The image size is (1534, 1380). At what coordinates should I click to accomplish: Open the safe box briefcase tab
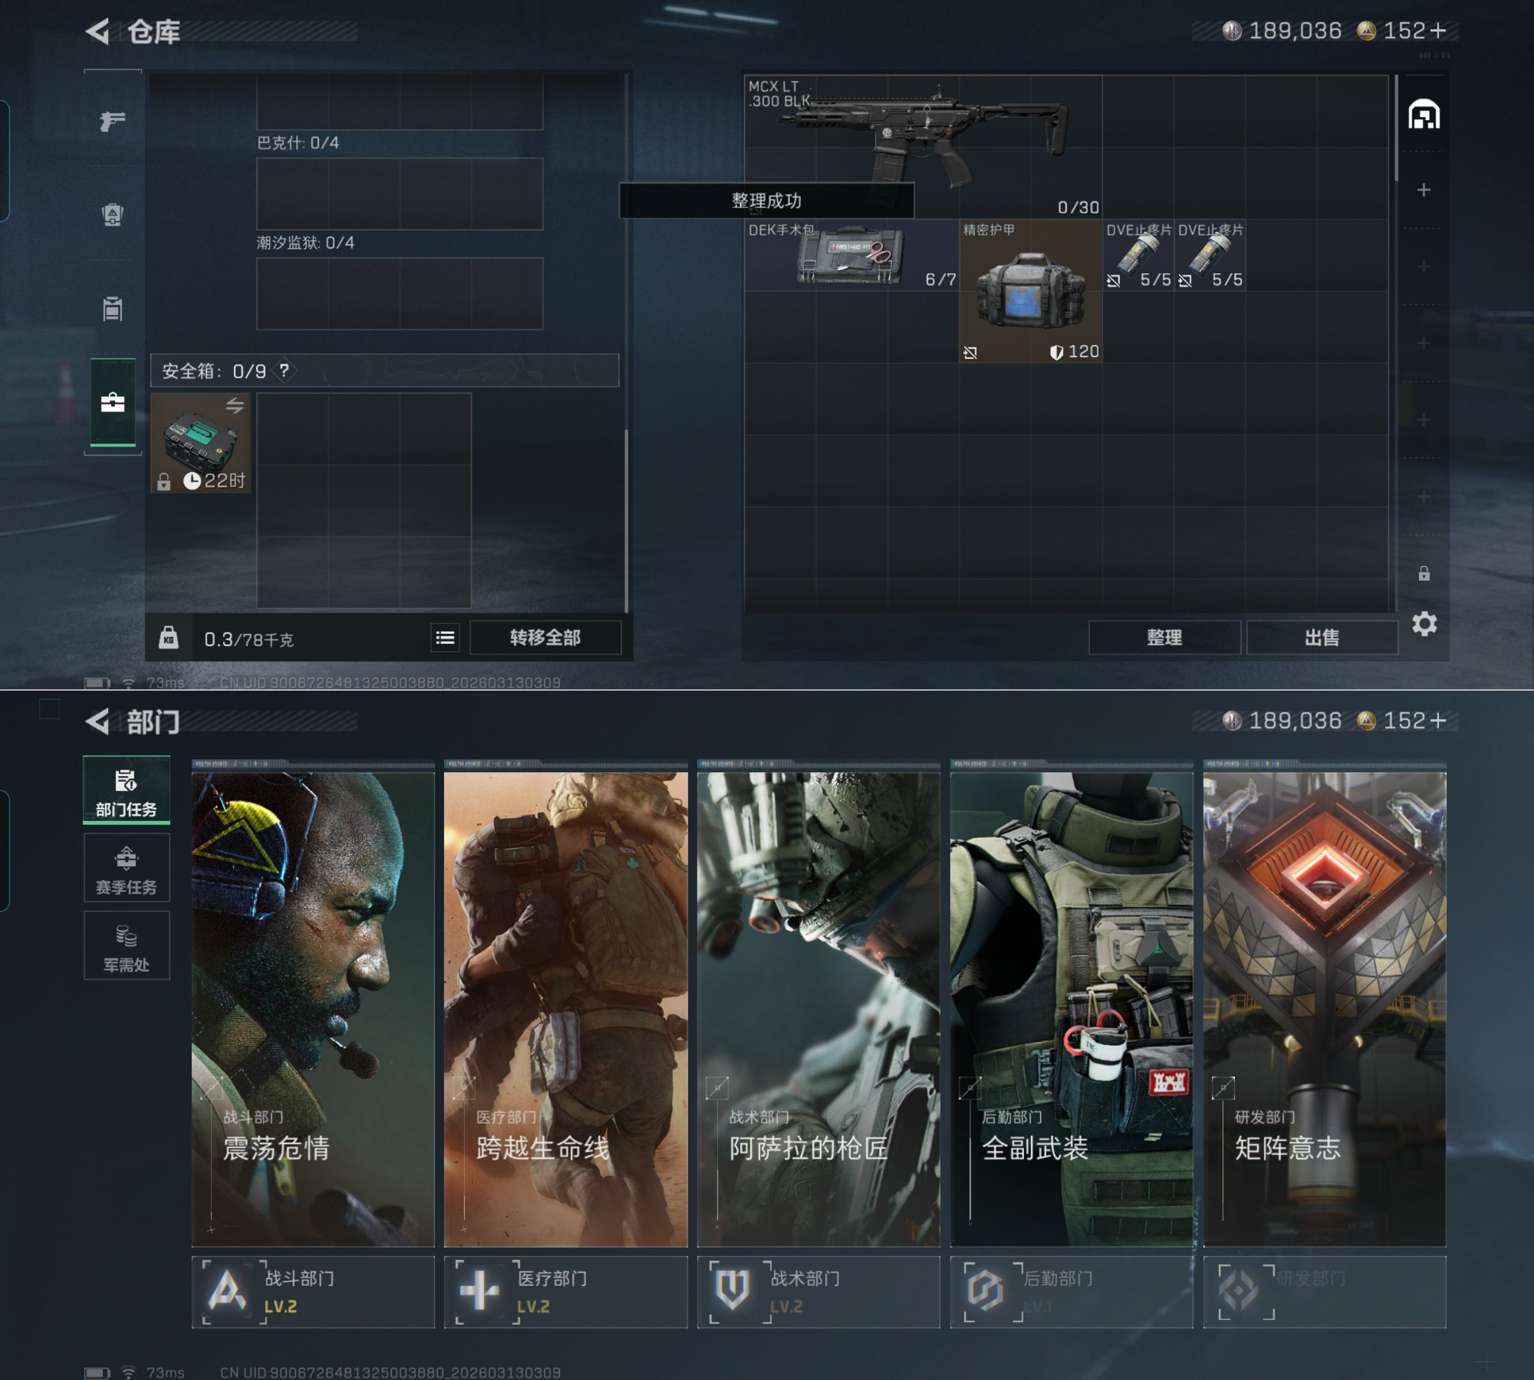pos(112,402)
